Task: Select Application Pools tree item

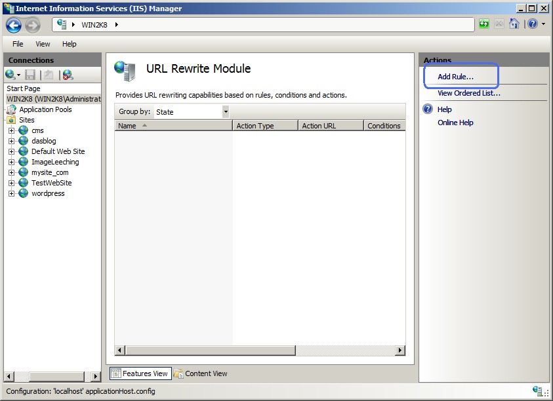Action: [45, 109]
